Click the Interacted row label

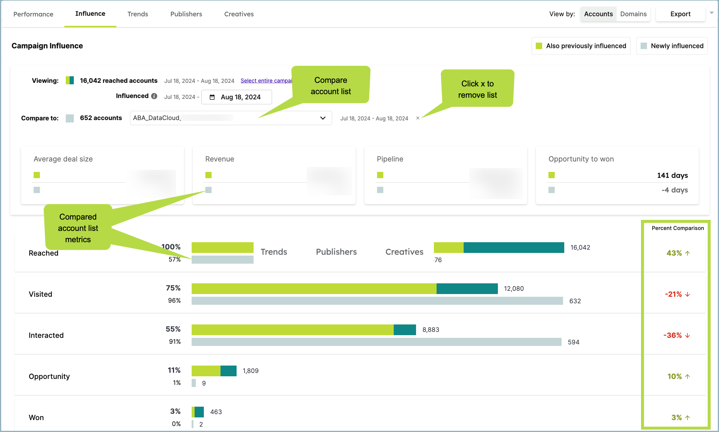[46, 335]
